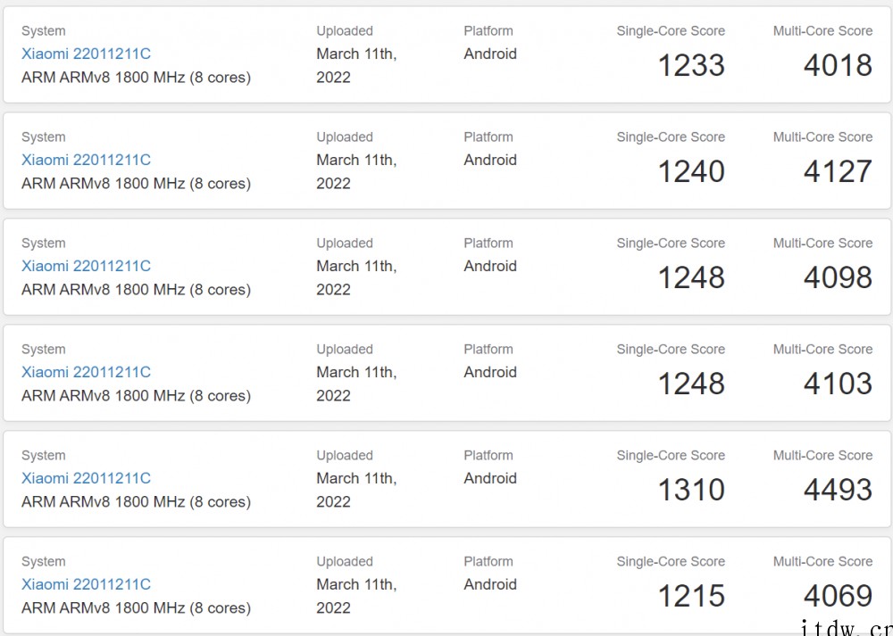This screenshot has height=636, width=893.
Task: Select the multi-core score 4493
Action: click(x=838, y=490)
